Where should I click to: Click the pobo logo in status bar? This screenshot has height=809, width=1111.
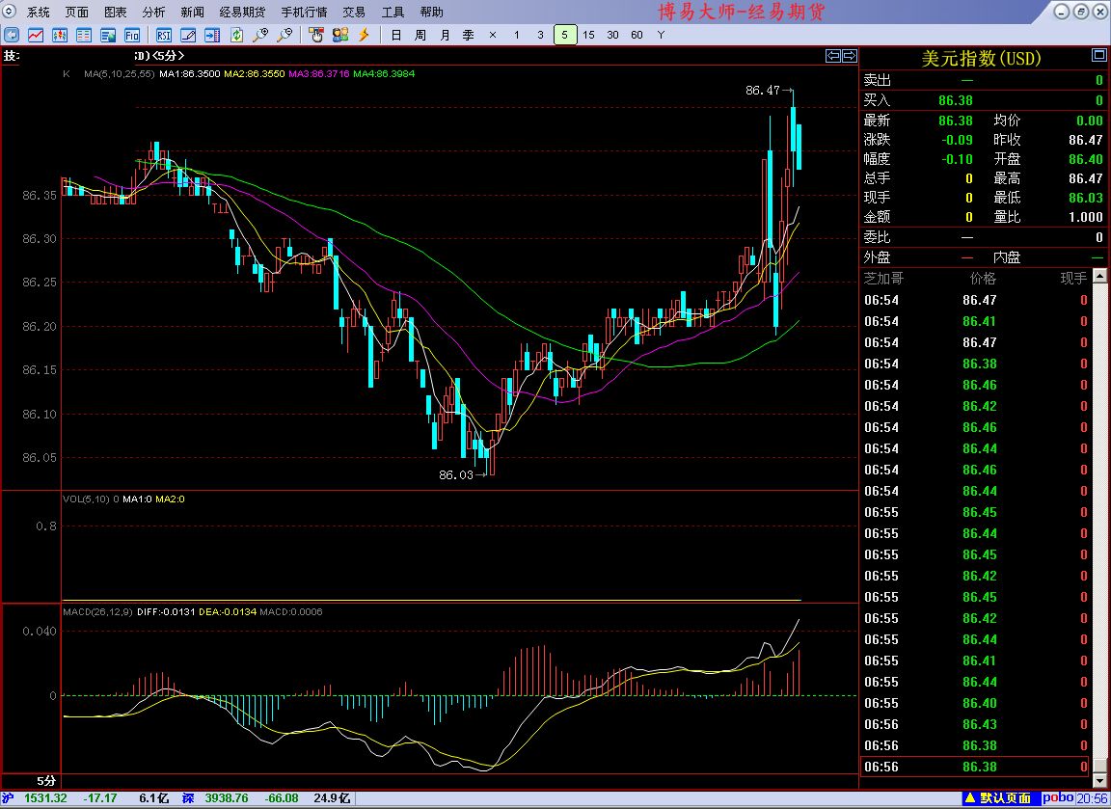1058,798
